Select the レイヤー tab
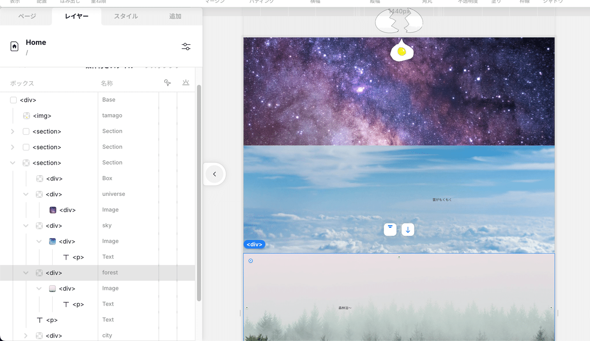Image resolution: width=590 pixels, height=341 pixels. 77,16
